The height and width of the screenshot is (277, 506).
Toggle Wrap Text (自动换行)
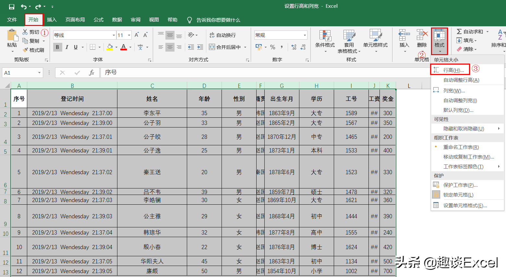[223, 35]
